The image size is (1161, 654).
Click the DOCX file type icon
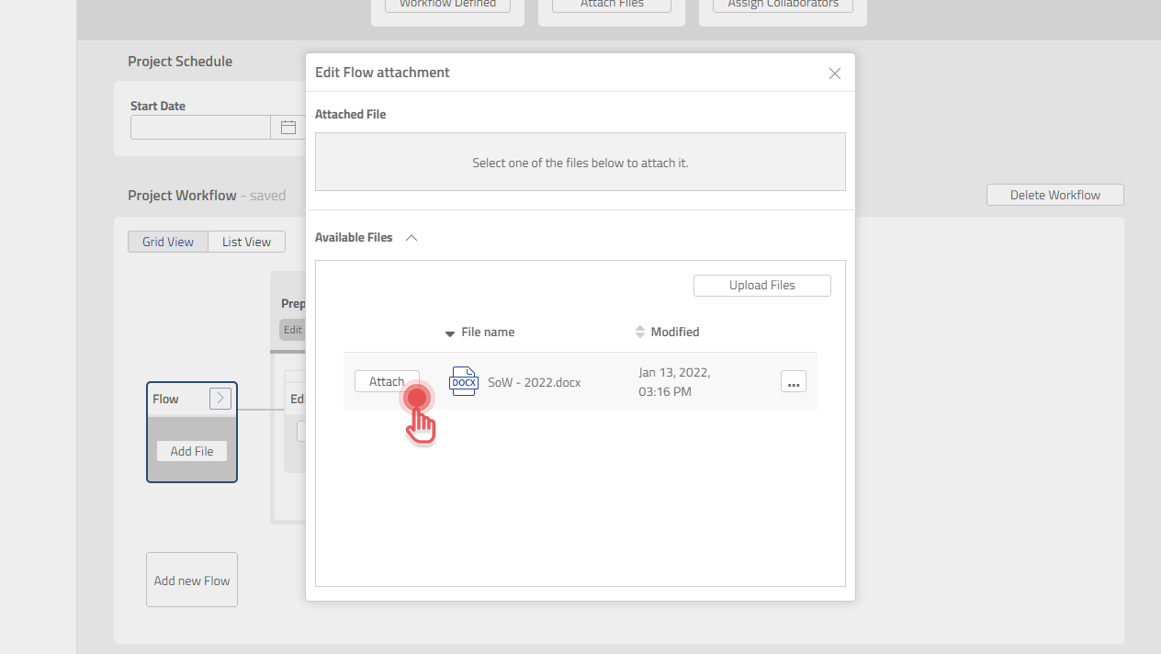click(463, 381)
